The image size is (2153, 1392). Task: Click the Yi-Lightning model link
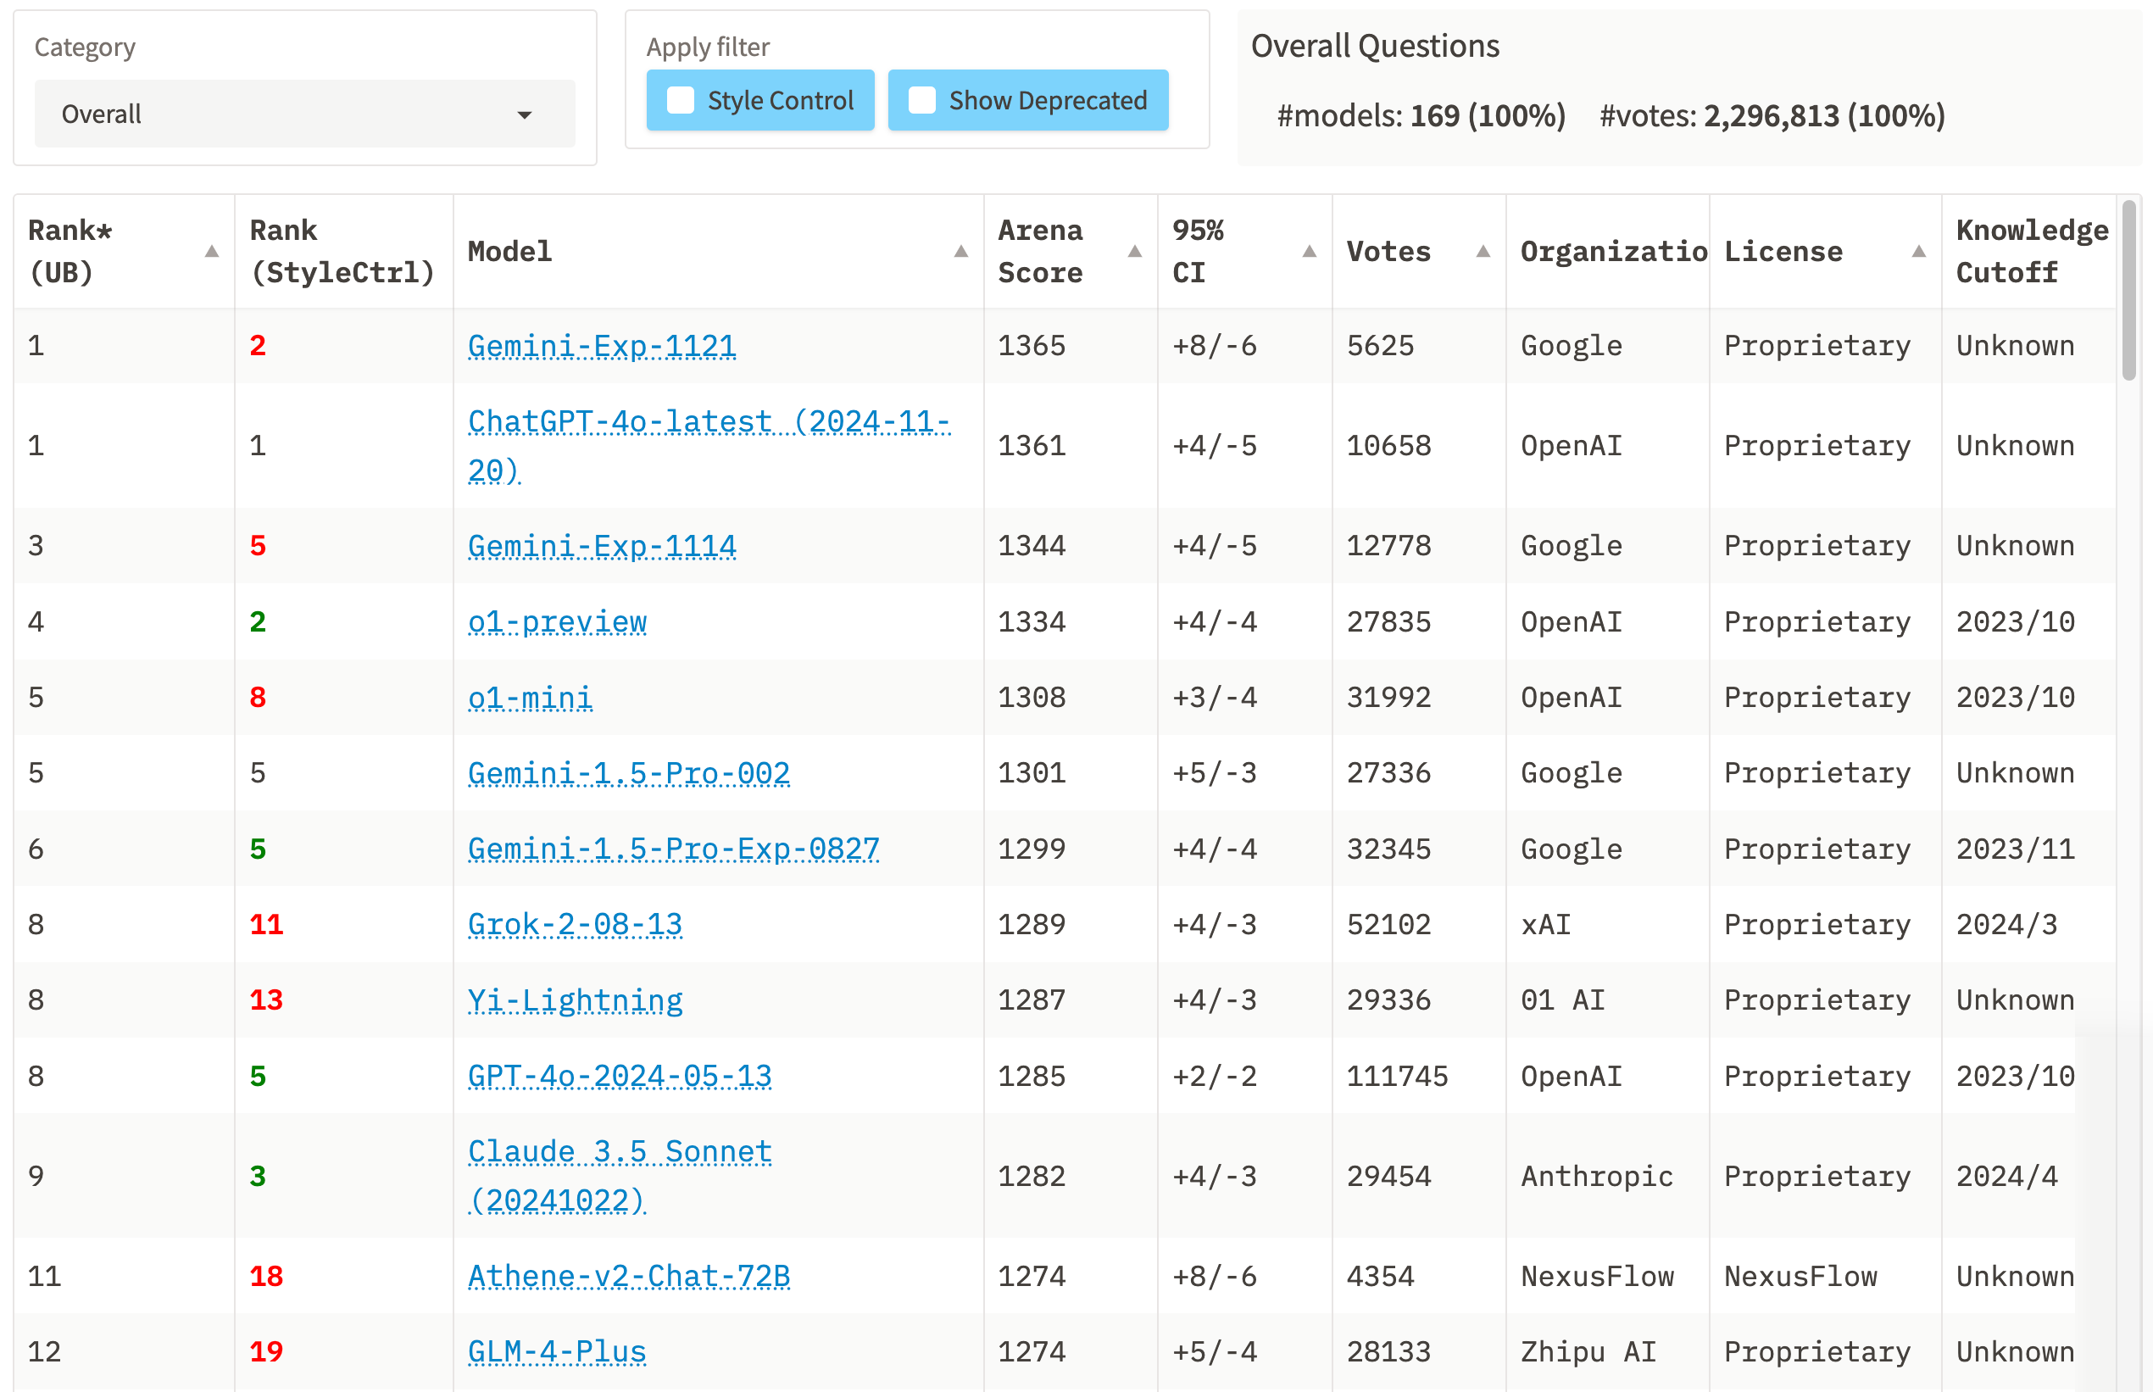[x=575, y=999]
